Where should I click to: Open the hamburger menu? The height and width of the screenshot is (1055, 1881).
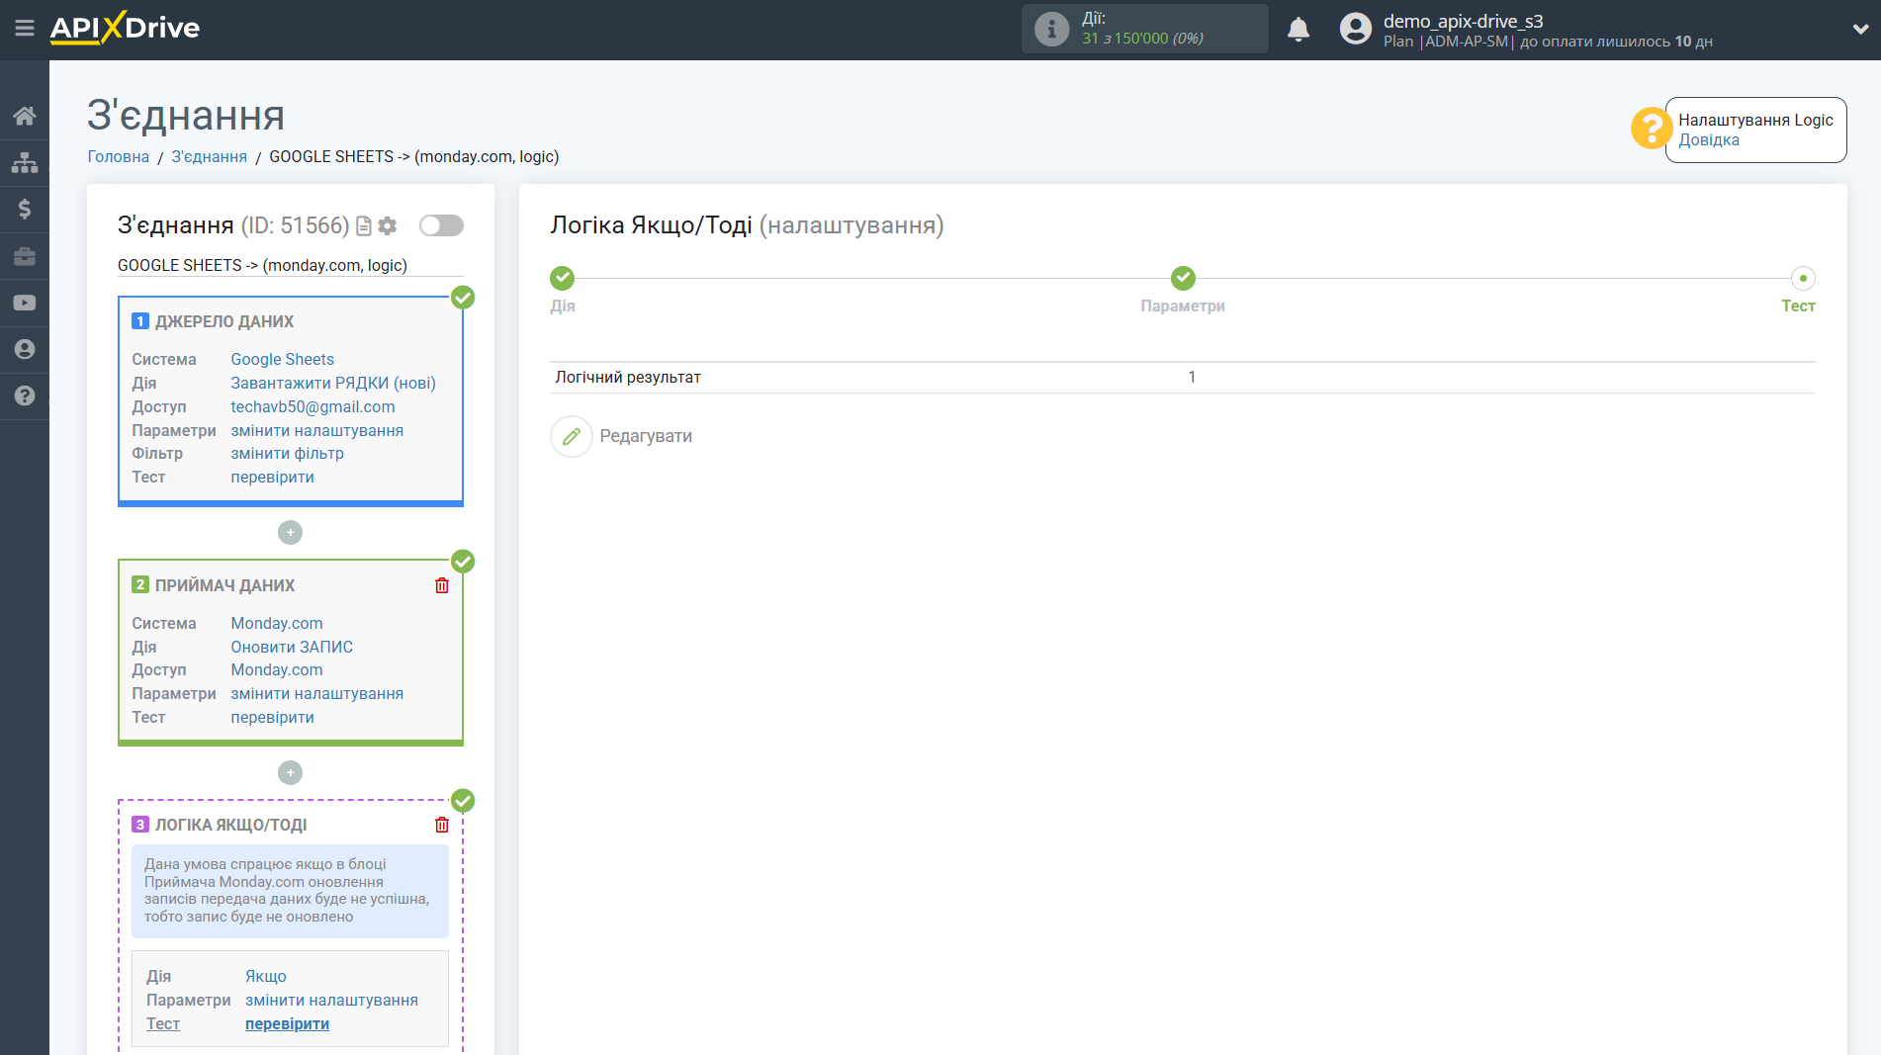pyautogui.click(x=25, y=29)
